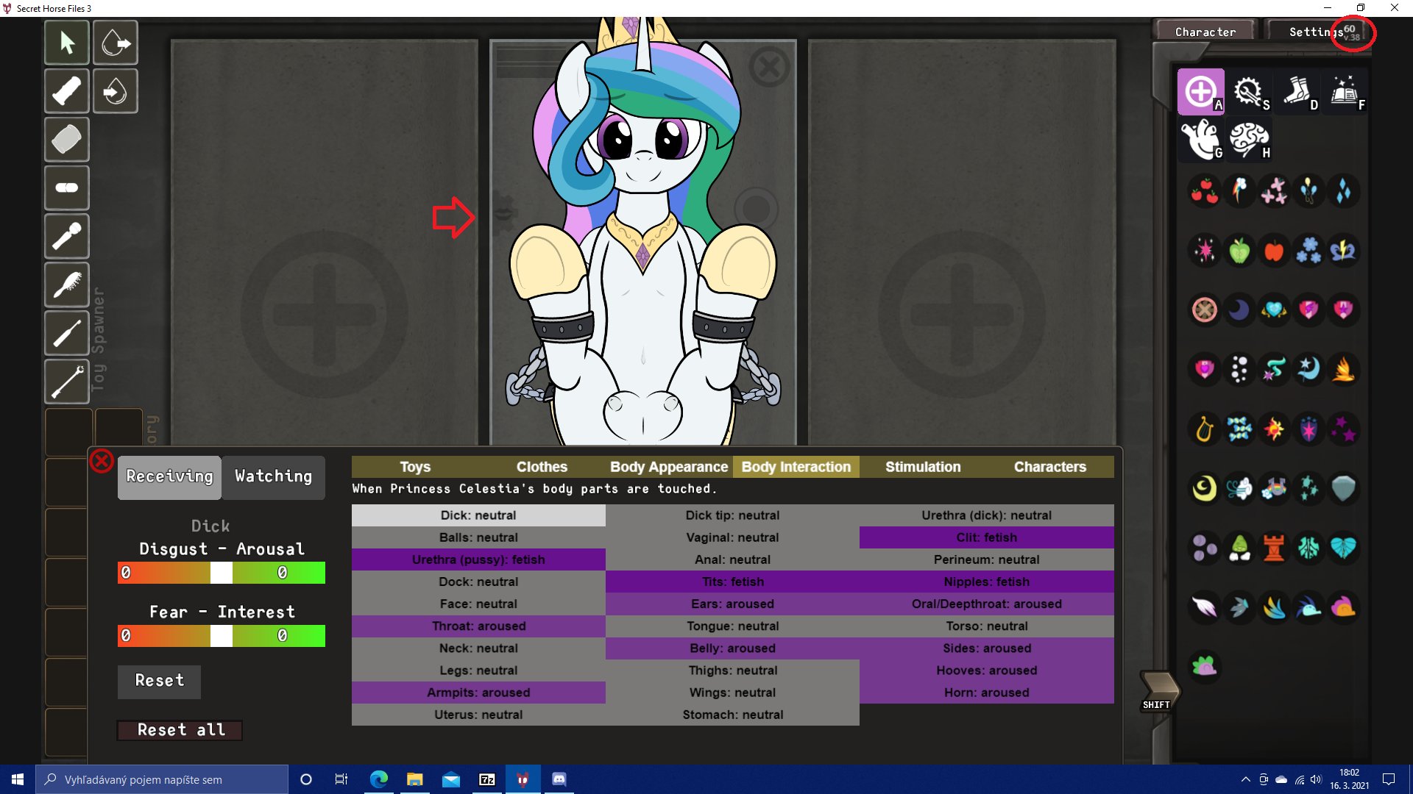Open File Explorer from the taskbar
This screenshot has height=794, width=1413.
click(x=415, y=779)
